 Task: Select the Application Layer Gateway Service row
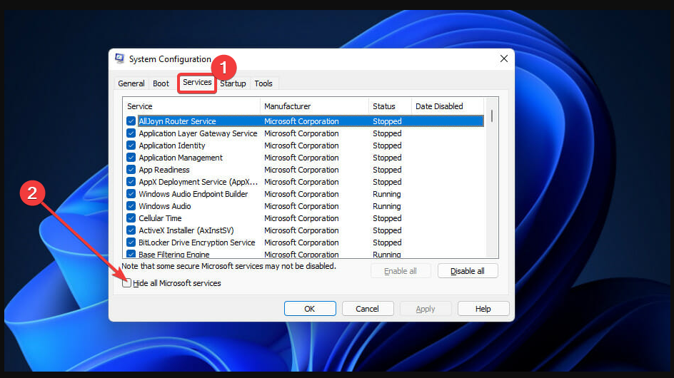(x=305, y=133)
